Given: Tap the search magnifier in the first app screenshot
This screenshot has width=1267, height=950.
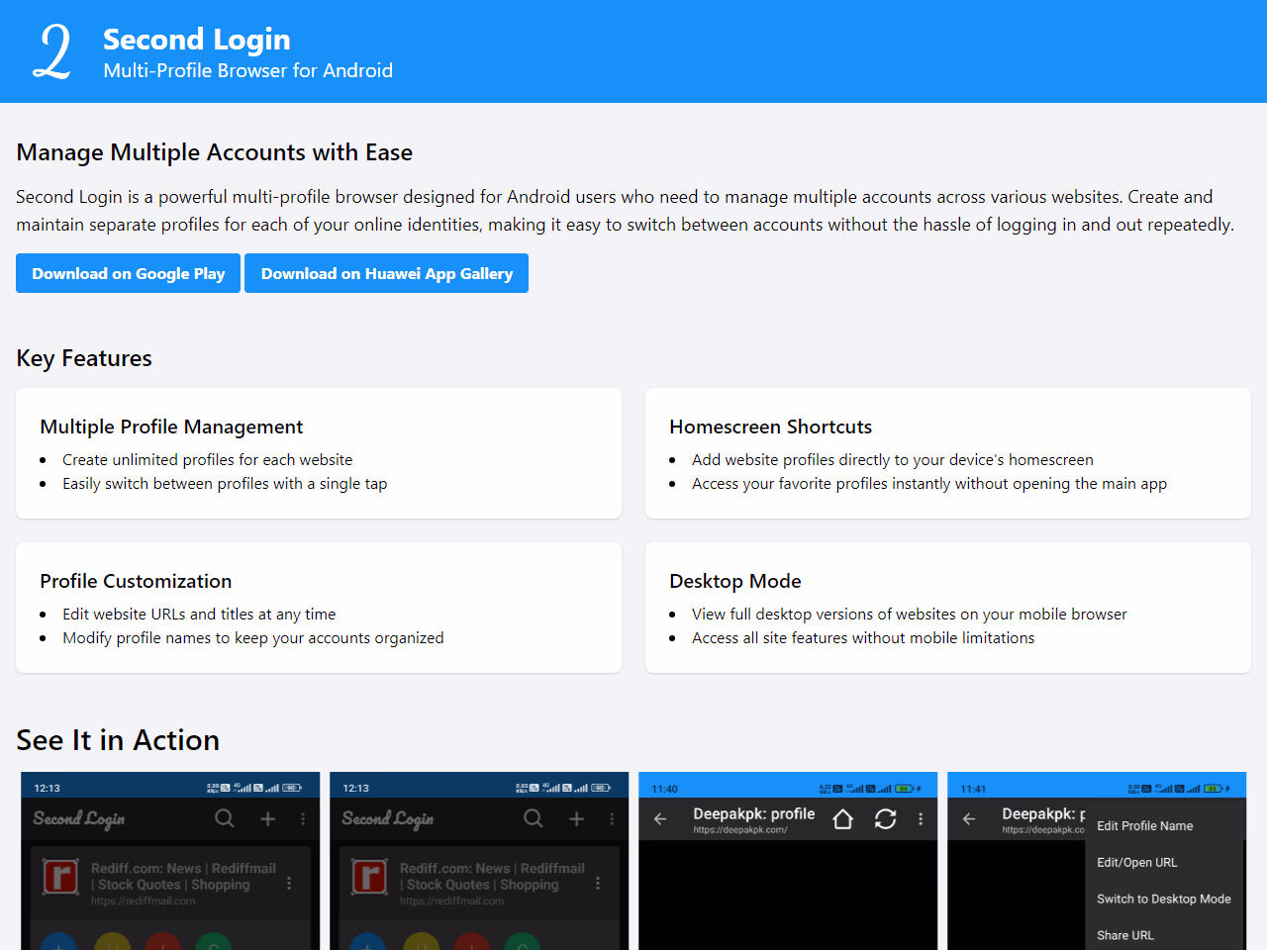Looking at the screenshot, I should pos(225,818).
